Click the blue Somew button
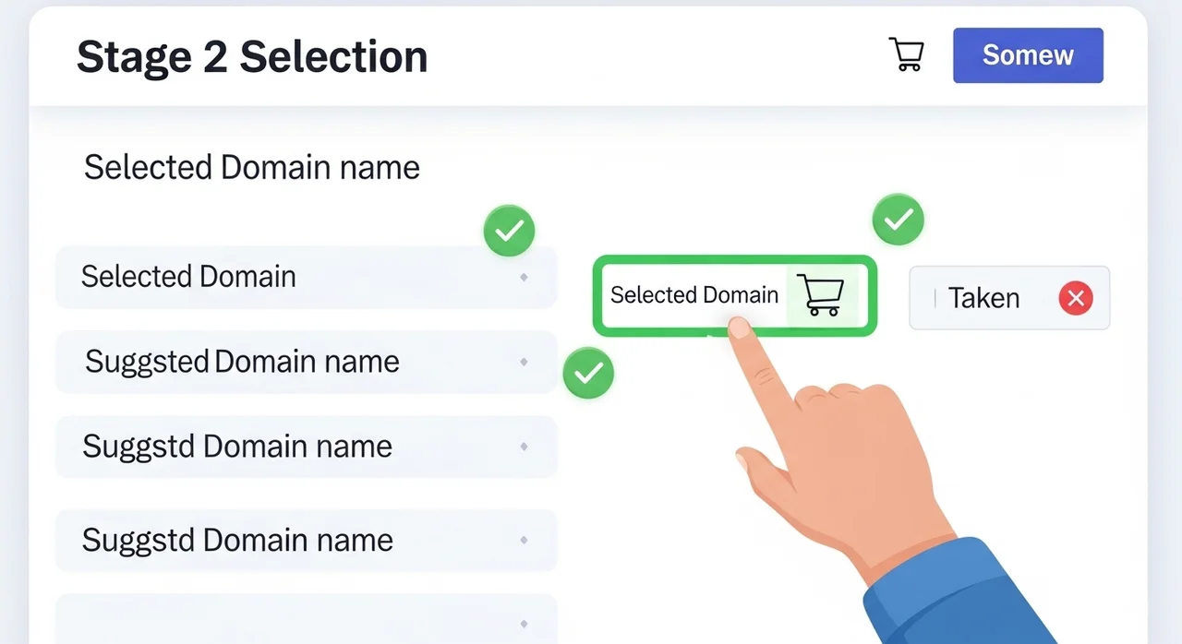 point(1028,55)
